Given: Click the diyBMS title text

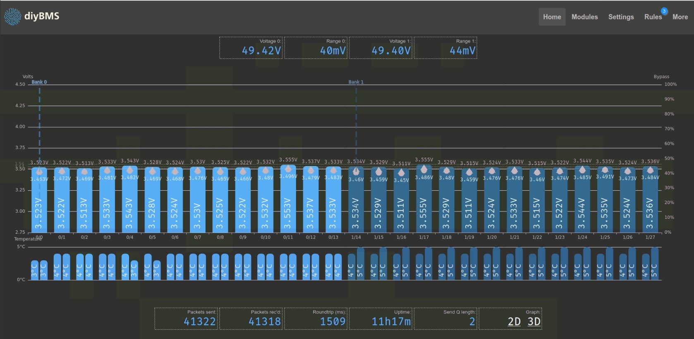Looking at the screenshot, I should click(42, 16).
